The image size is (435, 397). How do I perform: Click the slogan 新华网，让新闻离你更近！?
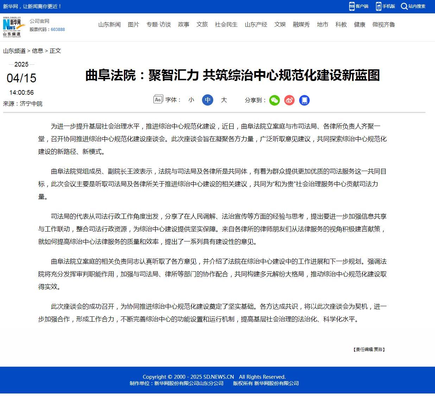(33, 6)
